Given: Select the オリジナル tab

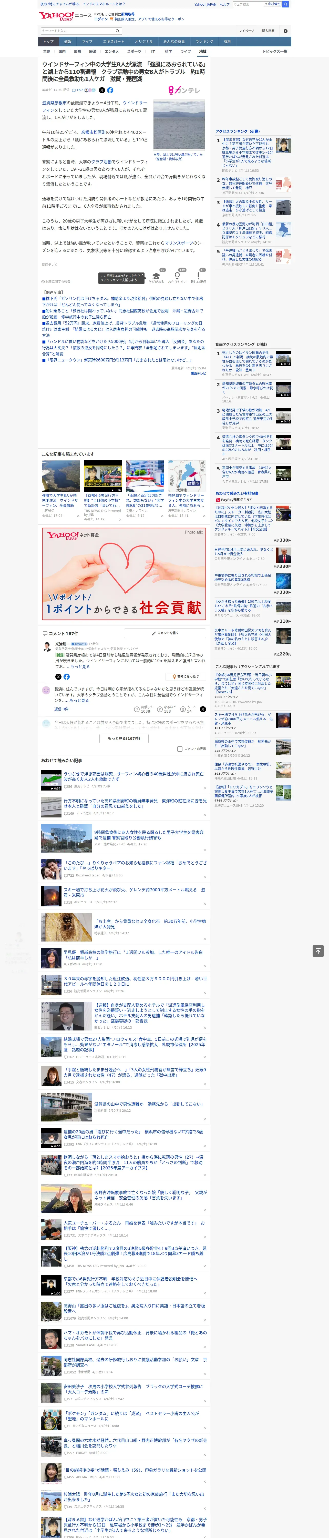Looking at the screenshot, I should pyautogui.click(x=144, y=42).
